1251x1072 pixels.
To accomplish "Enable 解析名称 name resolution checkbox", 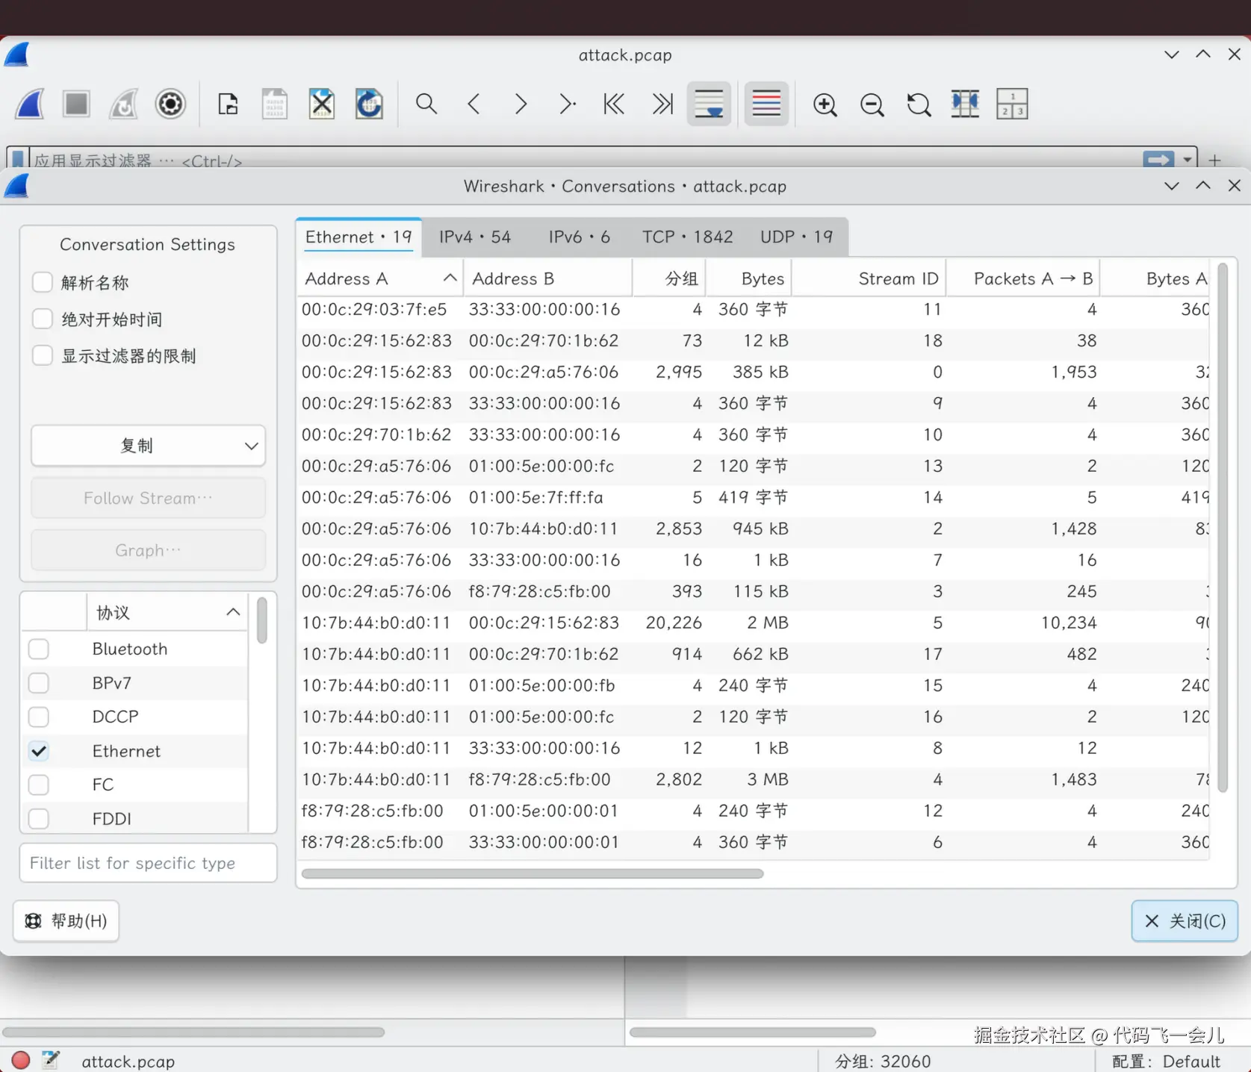I will (x=43, y=282).
